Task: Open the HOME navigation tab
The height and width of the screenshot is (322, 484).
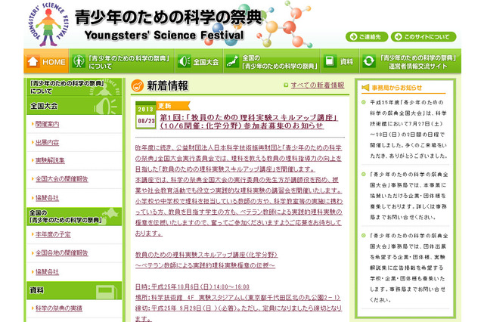Action: (x=46, y=61)
